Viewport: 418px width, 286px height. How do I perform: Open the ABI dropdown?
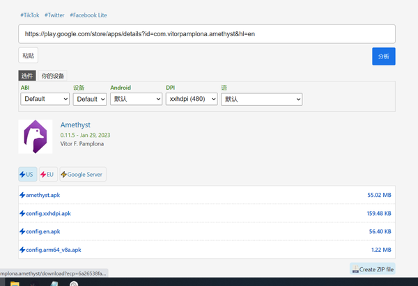[x=45, y=100]
